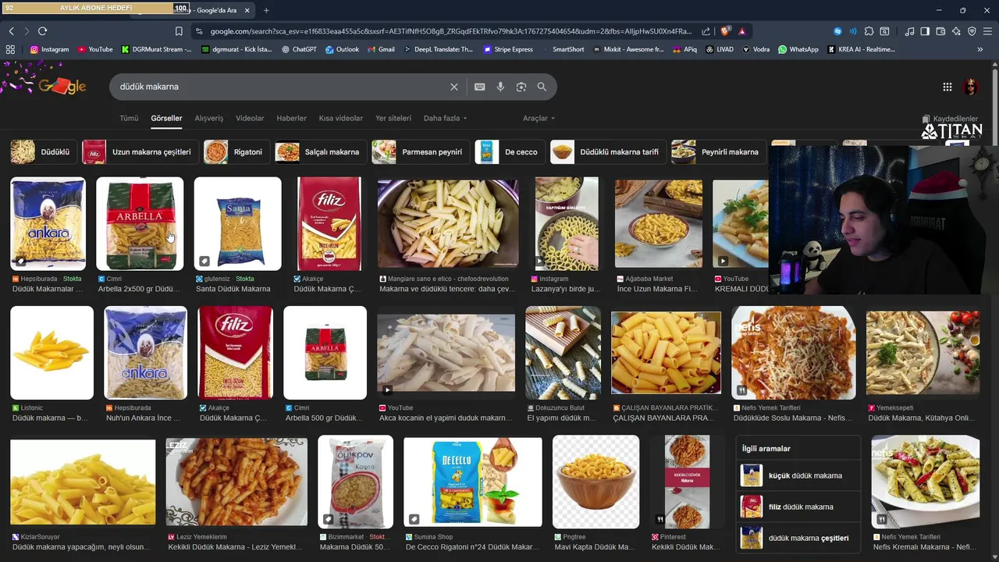999x562 pixels.
Task: Switch to the Tümü tab
Action: click(x=129, y=119)
